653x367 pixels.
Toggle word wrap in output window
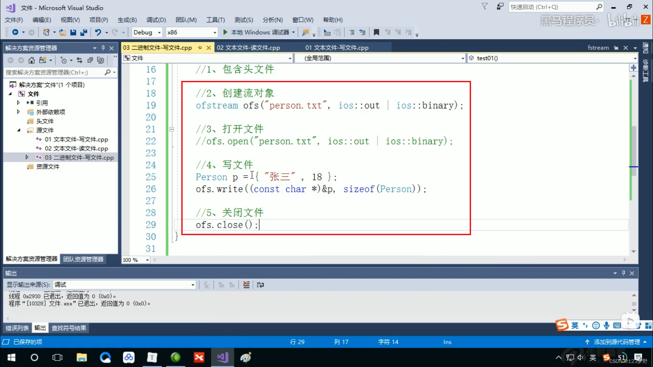(260, 285)
